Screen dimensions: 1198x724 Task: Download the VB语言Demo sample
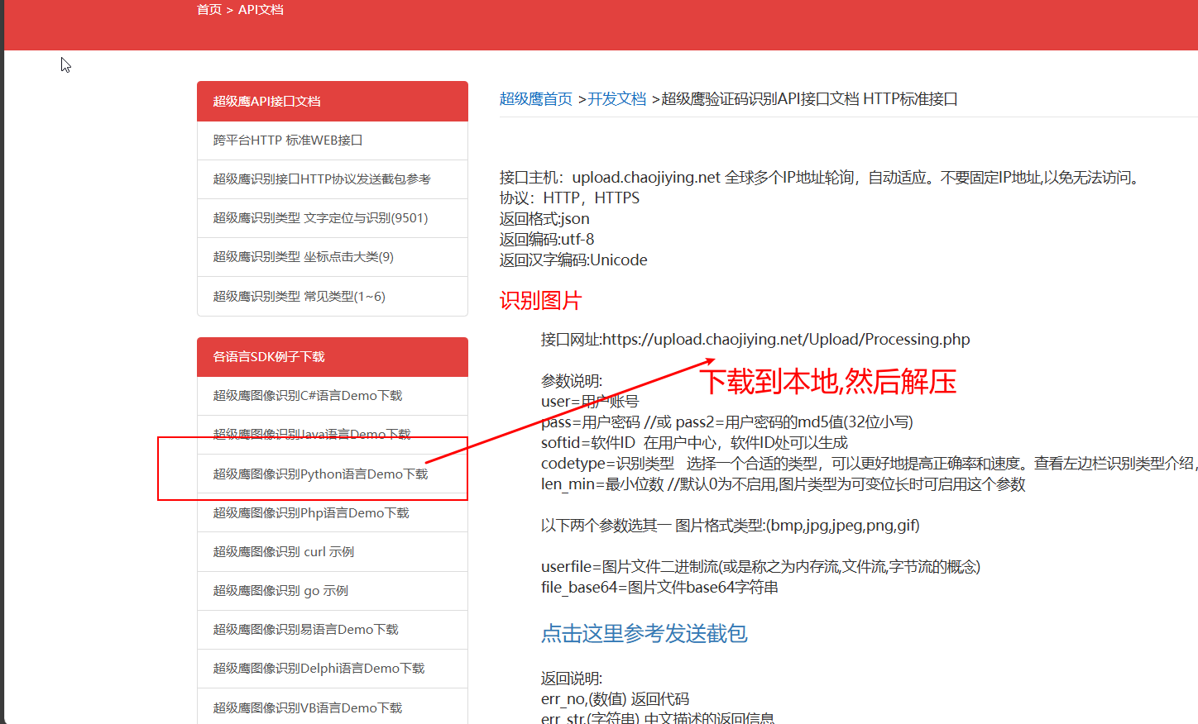307,708
